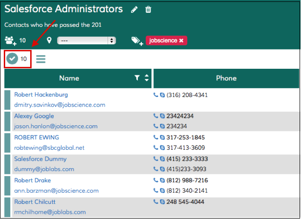Image resolution: width=301 pixels, height=219 pixels.
Task: Email rmchilhome@joblabs.com
Action: coord(50,212)
